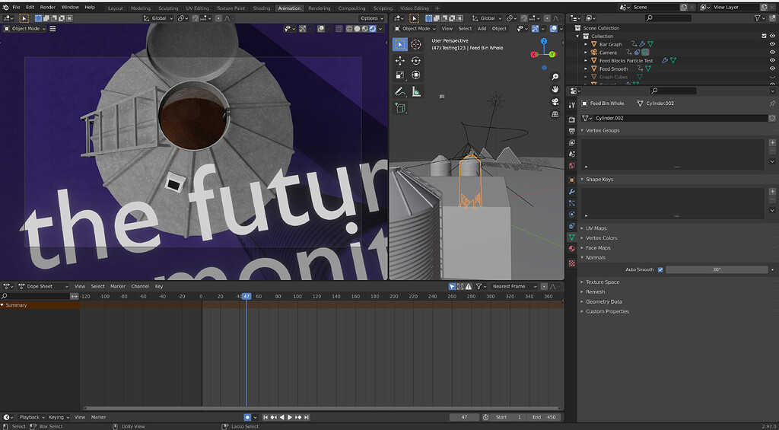This screenshot has width=779, height=430.
Task: Hide Camera object via its eye icon
Action: pyautogui.click(x=772, y=53)
